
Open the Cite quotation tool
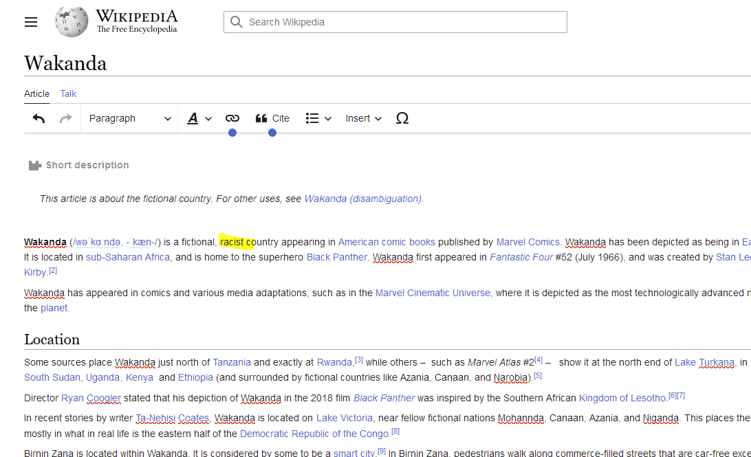[x=272, y=118]
